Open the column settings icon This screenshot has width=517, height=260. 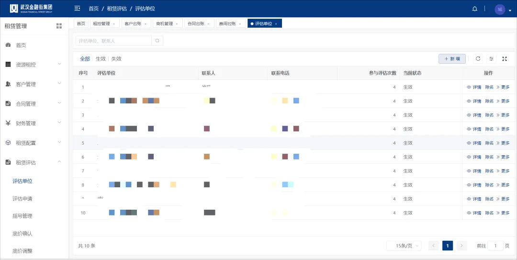pyautogui.click(x=491, y=59)
